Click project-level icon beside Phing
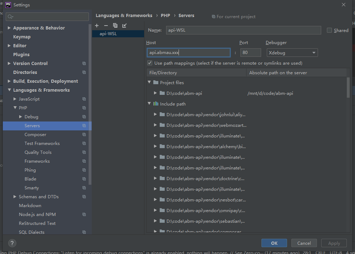This screenshot has height=254, width=355. (84, 170)
